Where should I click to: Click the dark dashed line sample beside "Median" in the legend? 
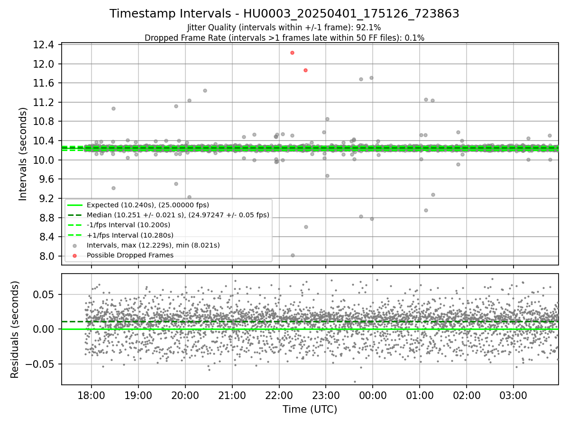point(74,215)
